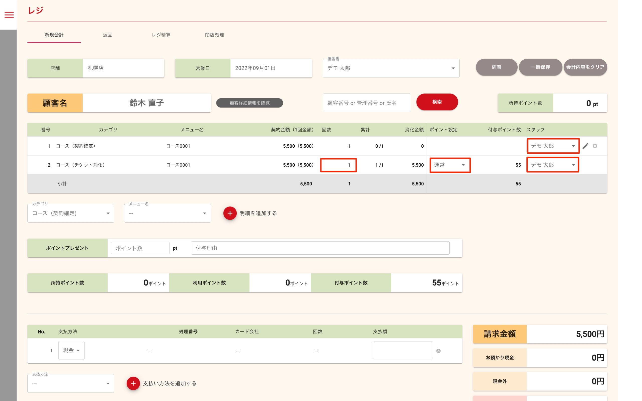Click the red plus icon to add a payment method (支払い方法を追加する)
Image resolution: width=642 pixels, height=401 pixels.
pos(133,383)
